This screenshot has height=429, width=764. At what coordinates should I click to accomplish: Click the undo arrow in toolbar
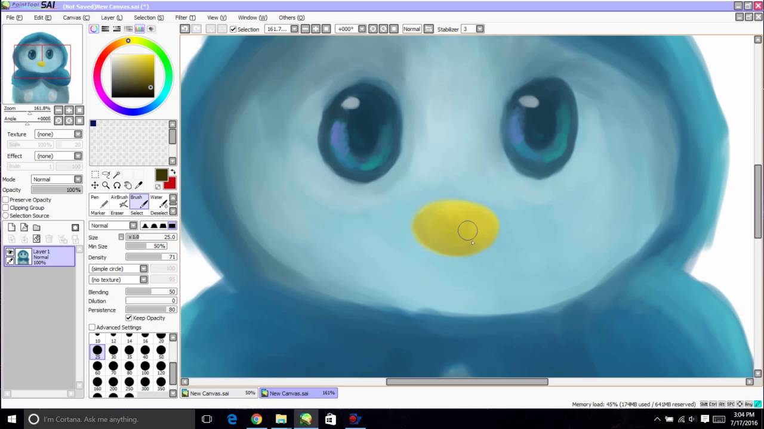184,29
